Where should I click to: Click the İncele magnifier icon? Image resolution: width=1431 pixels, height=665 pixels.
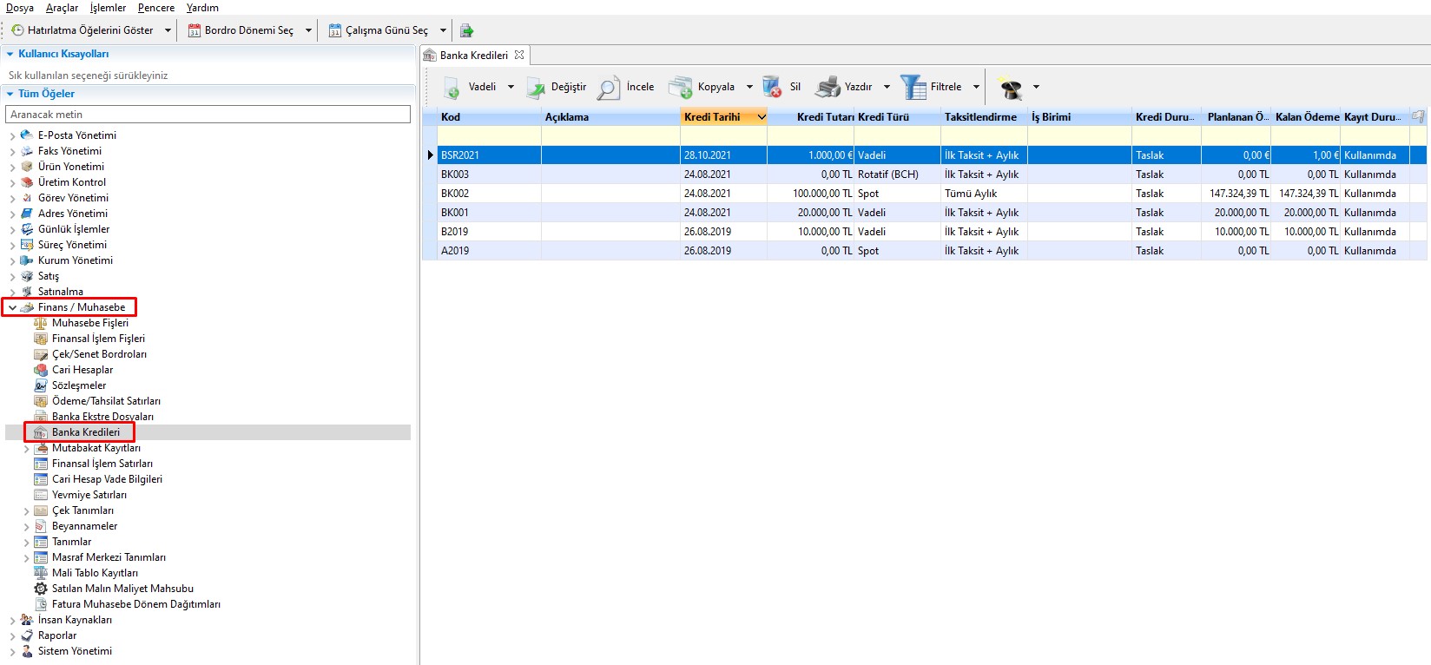[x=609, y=88]
